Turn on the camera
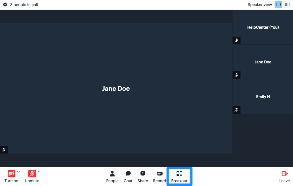 pyautogui.click(x=11, y=176)
